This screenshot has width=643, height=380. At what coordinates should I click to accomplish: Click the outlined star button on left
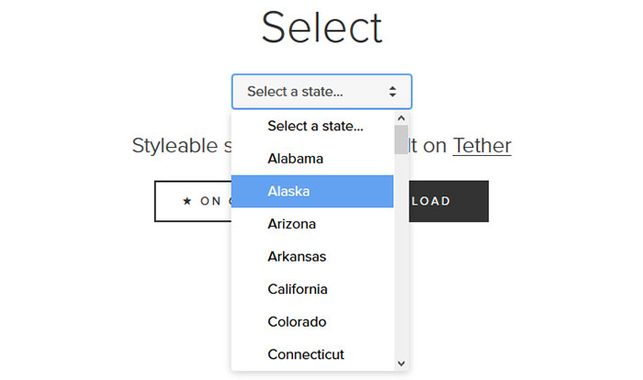(193, 201)
